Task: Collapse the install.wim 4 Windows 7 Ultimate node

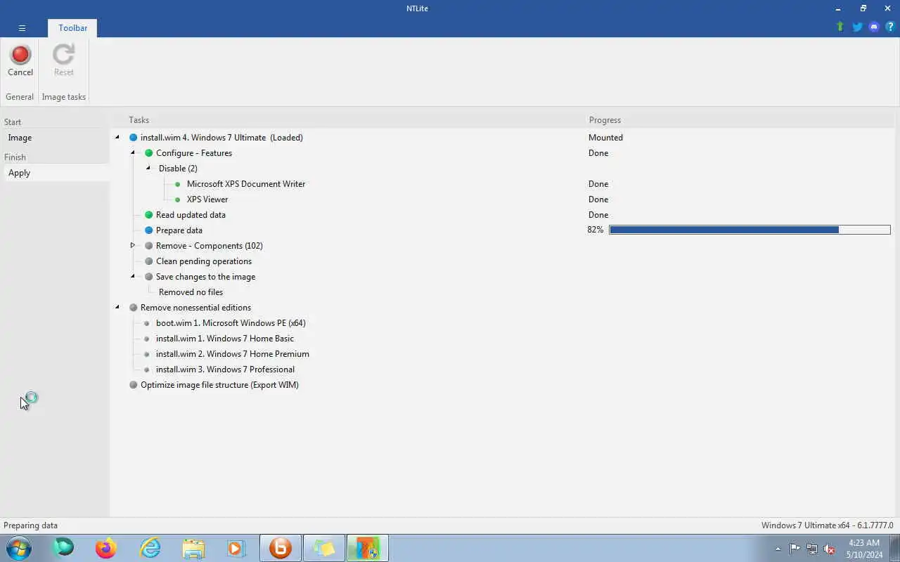Action: point(117,138)
